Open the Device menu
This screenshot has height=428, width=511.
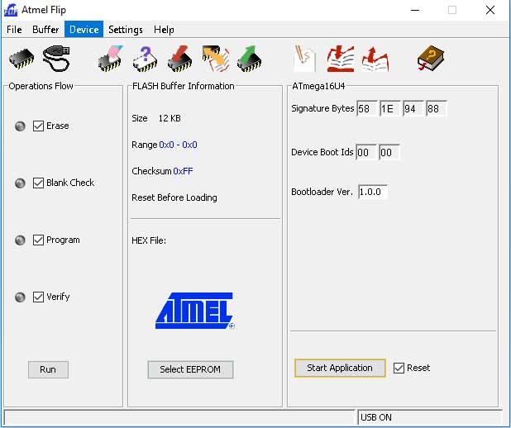coord(84,30)
